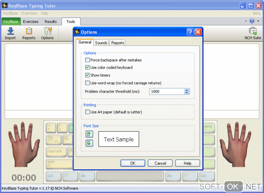Click the left Shift key
264x193 pixels.
click(59, 164)
